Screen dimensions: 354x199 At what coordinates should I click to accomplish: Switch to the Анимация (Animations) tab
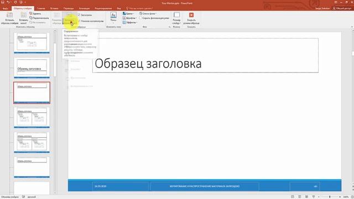pos(84,8)
